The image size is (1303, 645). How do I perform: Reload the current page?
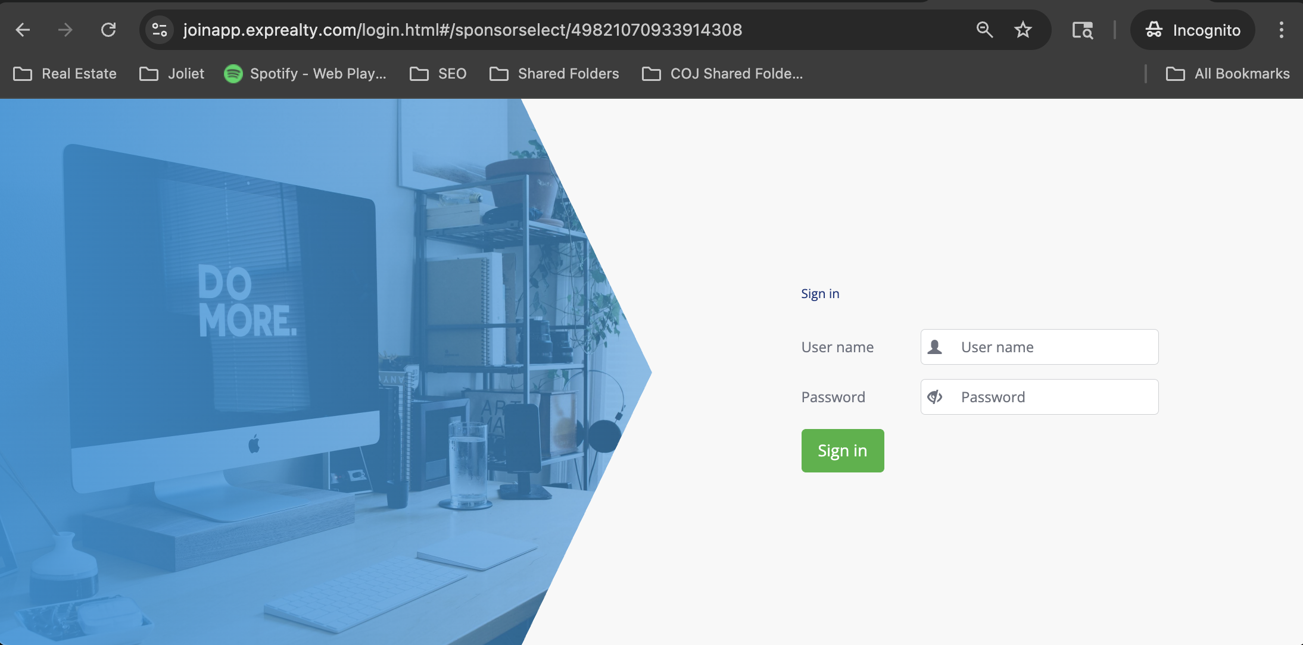[x=108, y=30]
